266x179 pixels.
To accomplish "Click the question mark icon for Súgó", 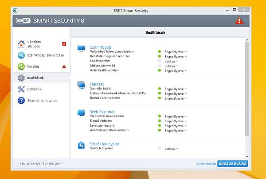I will click(x=21, y=100).
